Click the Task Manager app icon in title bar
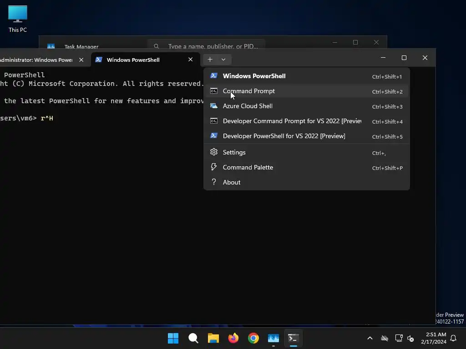This screenshot has height=349, width=466. [x=51, y=46]
